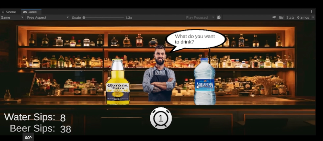This screenshot has width=323, height=141.
Task: Open the Free Aspect resolution dropdown
Action: [48, 17]
